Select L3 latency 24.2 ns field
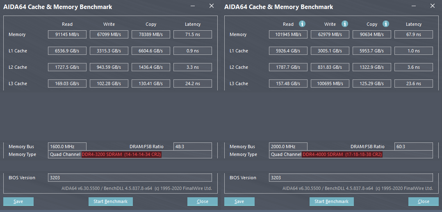 (x=193, y=83)
